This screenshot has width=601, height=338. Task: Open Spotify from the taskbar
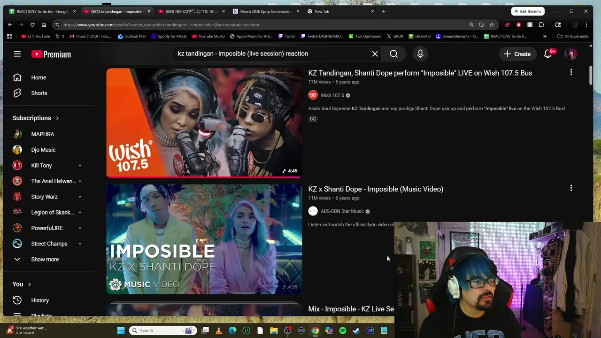click(343, 330)
